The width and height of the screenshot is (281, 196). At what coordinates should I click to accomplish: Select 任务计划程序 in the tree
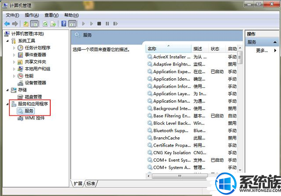[37, 48]
